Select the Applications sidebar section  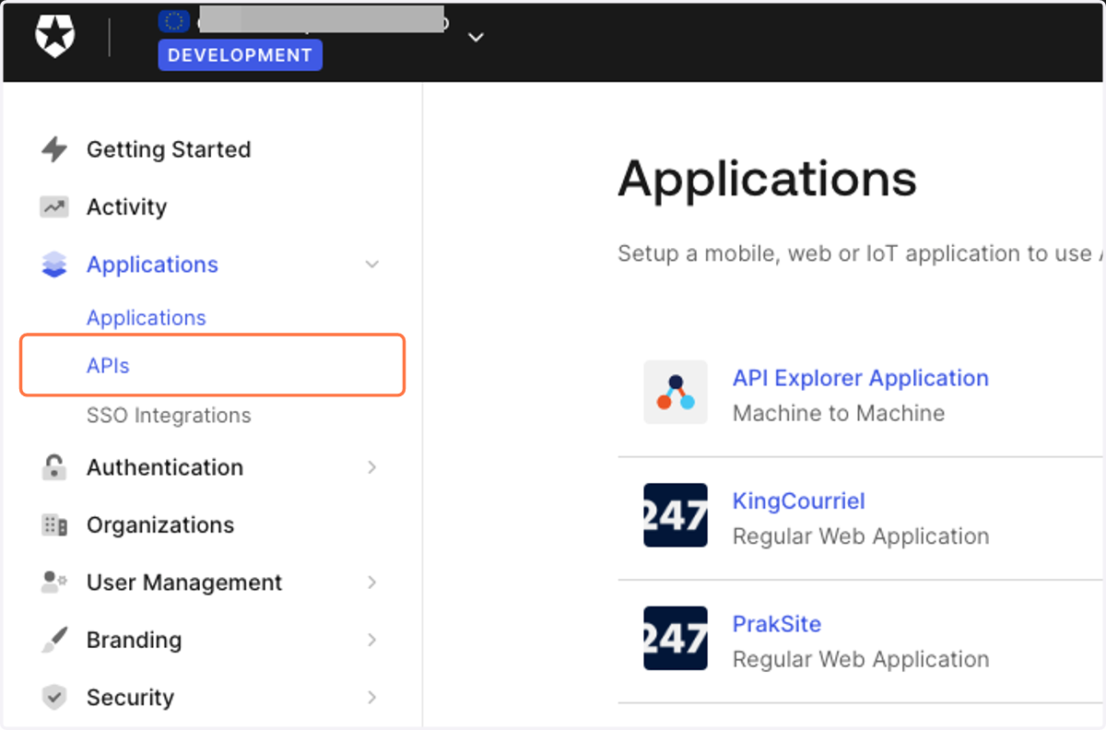pos(152,265)
